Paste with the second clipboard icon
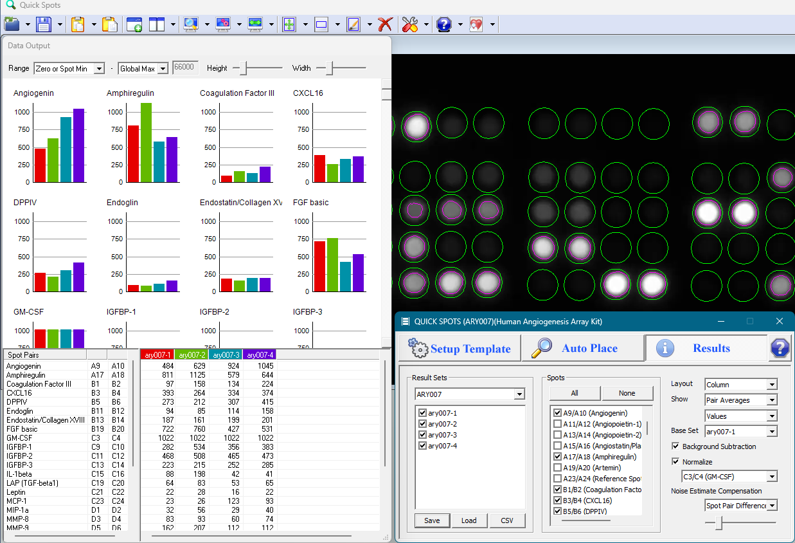Image resolution: width=795 pixels, height=543 pixels. point(110,24)
